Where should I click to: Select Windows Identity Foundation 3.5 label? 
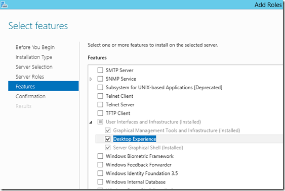pos(142,173)
